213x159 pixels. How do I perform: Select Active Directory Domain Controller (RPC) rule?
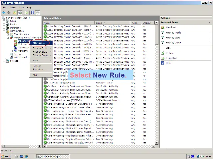[x=99, y=65]
